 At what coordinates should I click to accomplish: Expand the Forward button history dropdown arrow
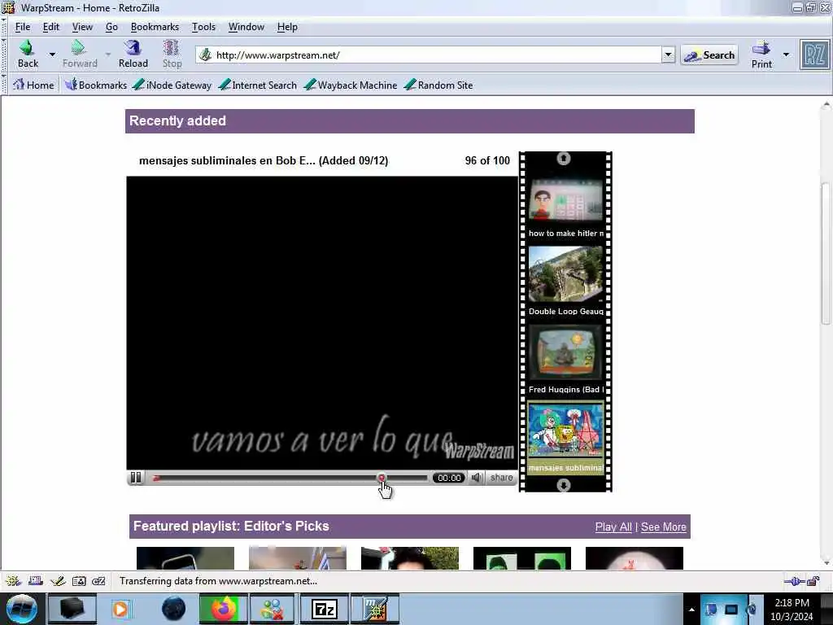(x=108, y=55)
